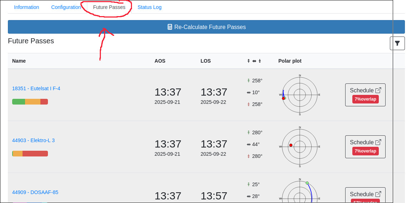Click Eutelsat AOS time 13:37

(168, 92)
